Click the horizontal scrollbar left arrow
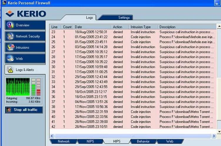Screen dimensions: 221x146 click(x=52, y=136)
